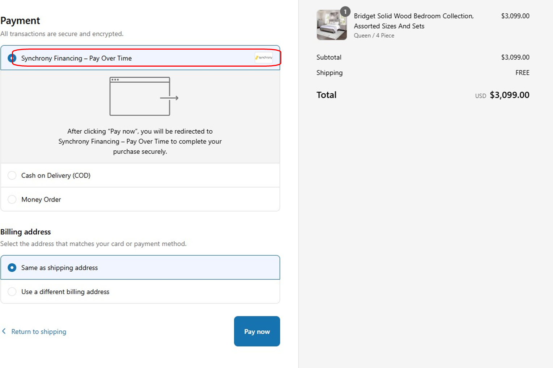The height and width of the screenshot is (368, 553).
Task: Click the redirect notice text about Pay now
Action: [x=140, y=141]
